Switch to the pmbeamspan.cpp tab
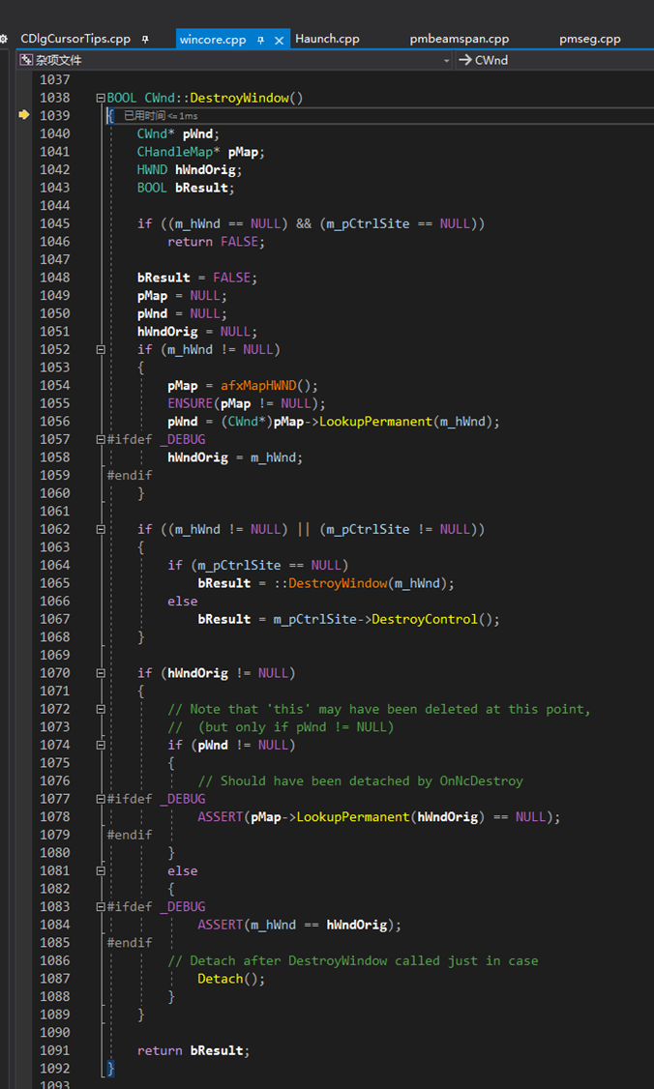The height and width of the screenshot is (1089, 654). [459, 39]
